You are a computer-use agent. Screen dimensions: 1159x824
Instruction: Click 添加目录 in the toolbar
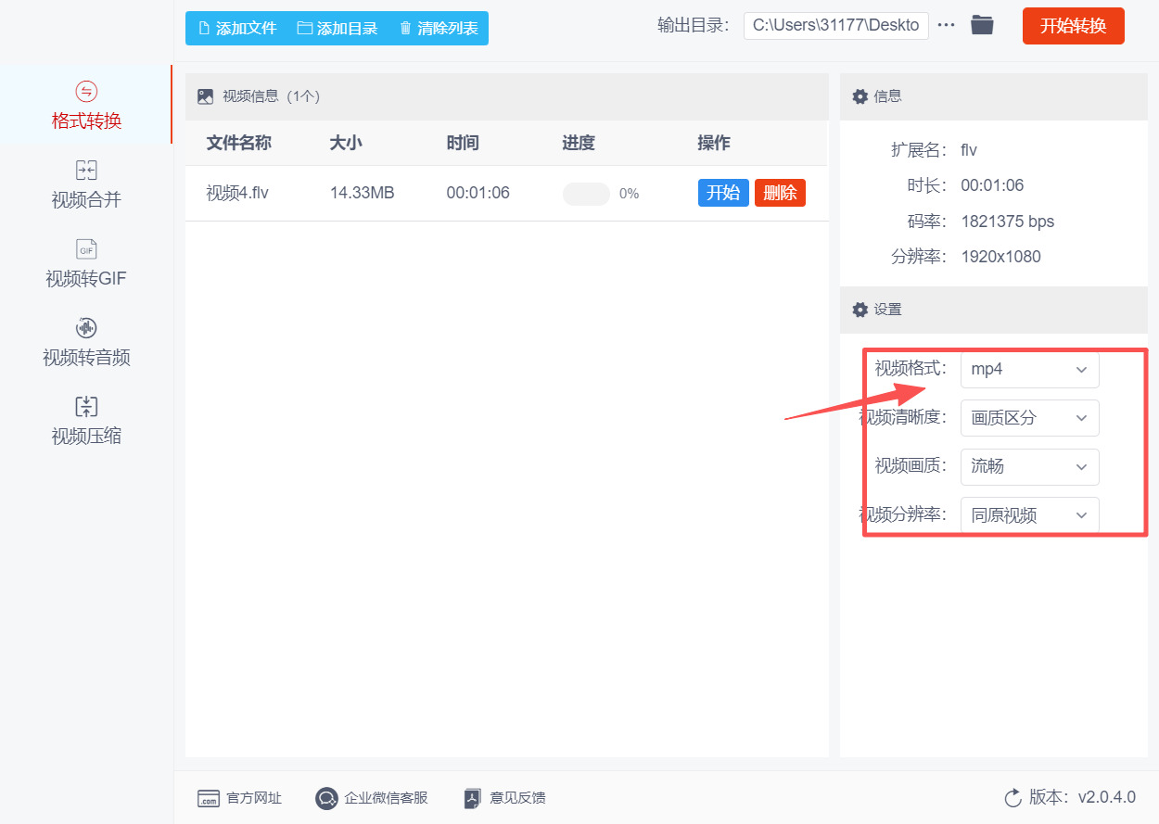click(338, 29)
